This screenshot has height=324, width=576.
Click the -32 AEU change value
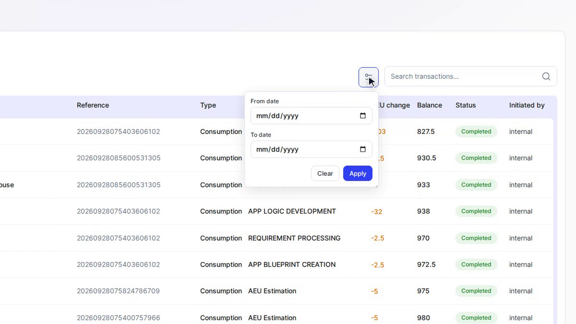[x=376, y=211]
